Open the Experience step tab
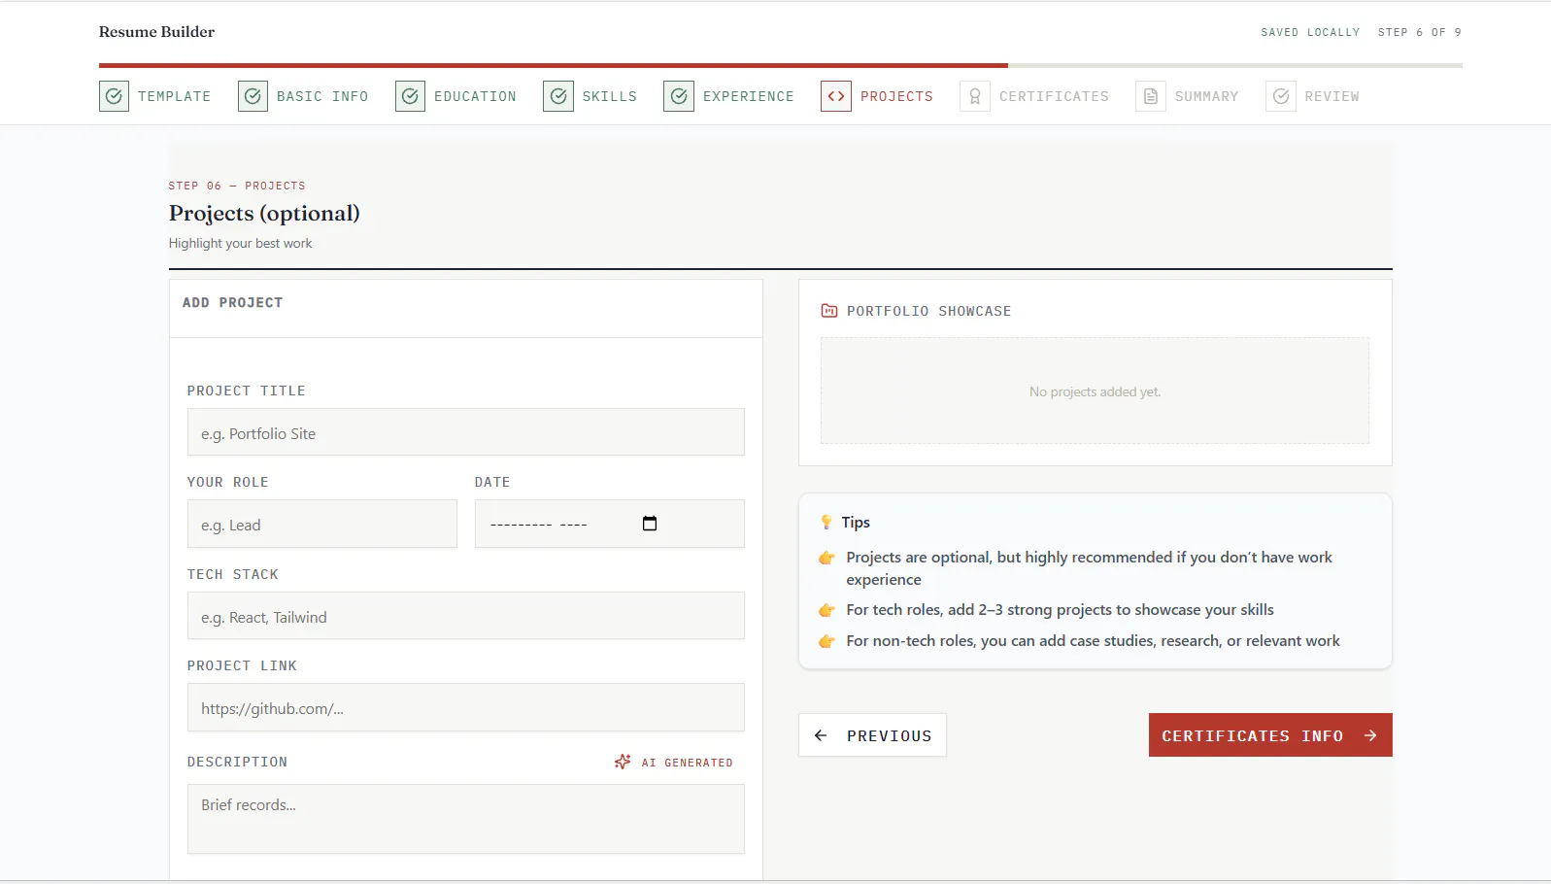Viewport: 1551px width, 884px height. pyautogui.click(x=729, y=96)
